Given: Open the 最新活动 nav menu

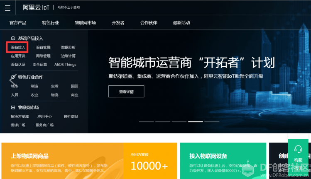Looking at the screenshot, I should tap(181, 23).
